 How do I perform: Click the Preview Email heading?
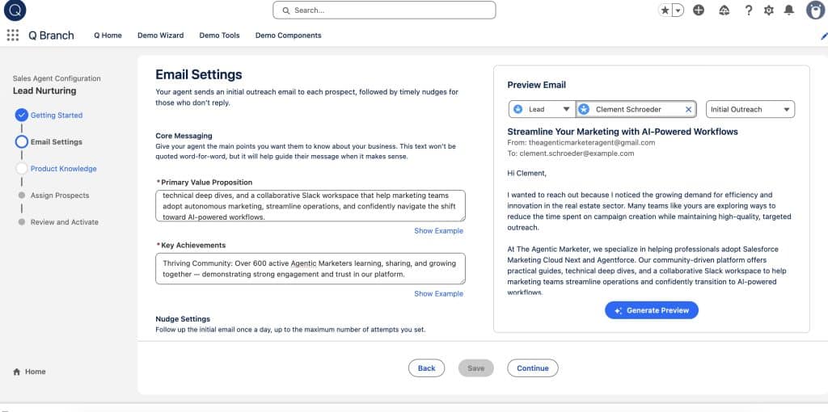click(537, 85)
